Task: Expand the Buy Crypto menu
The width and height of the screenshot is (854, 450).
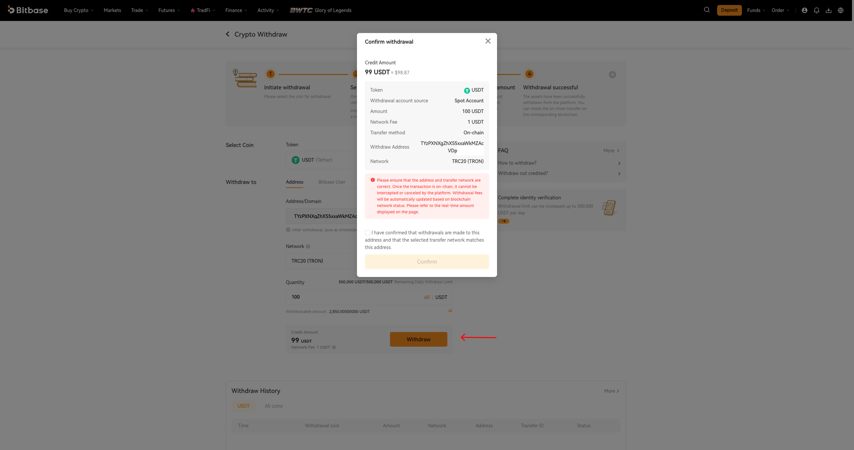Action: [78, 10]
